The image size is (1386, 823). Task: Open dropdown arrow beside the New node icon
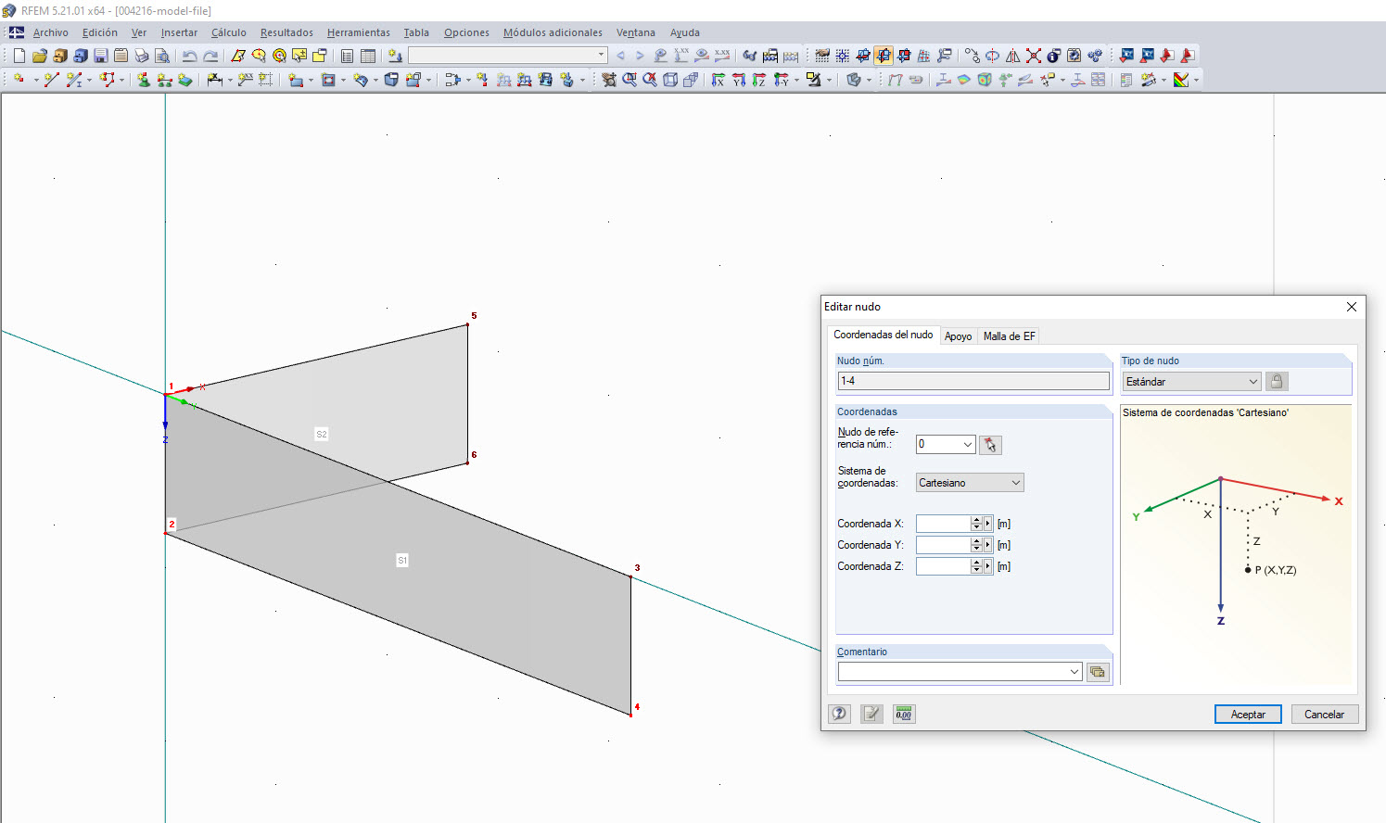tap(35, 81)
